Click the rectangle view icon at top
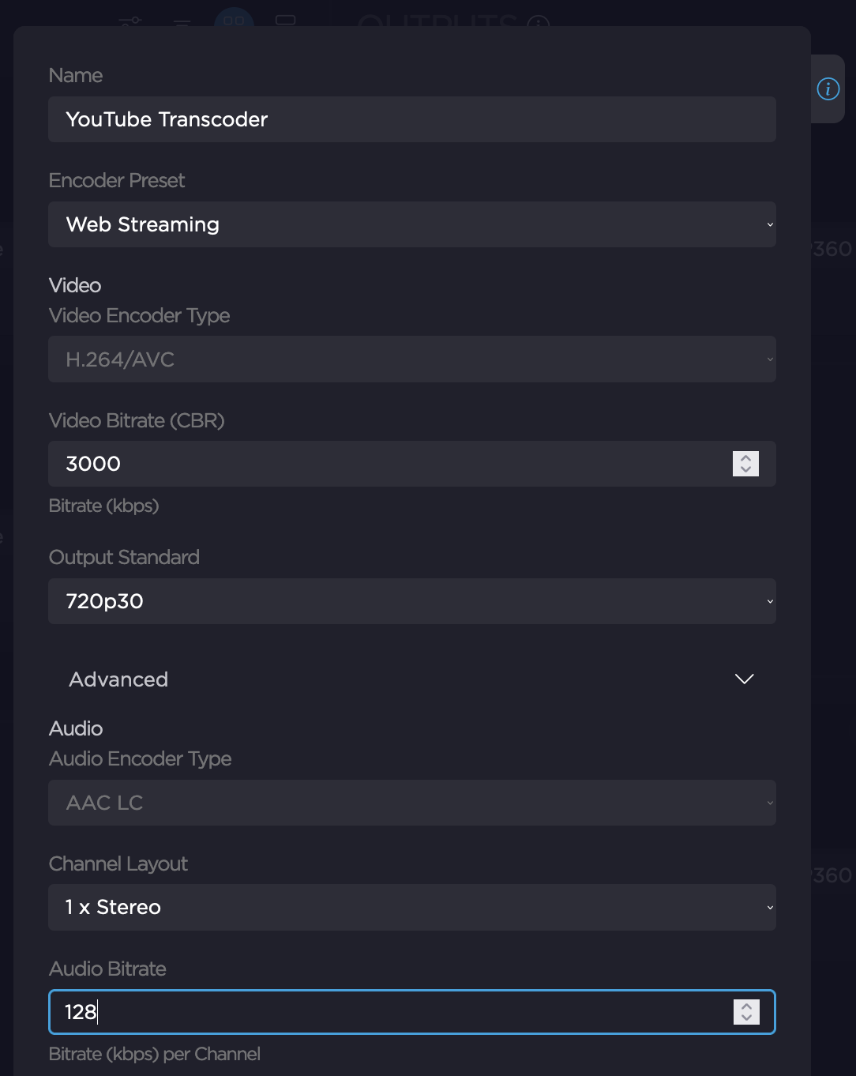This screenshot has width=856, height=1076. coord(285,21)
